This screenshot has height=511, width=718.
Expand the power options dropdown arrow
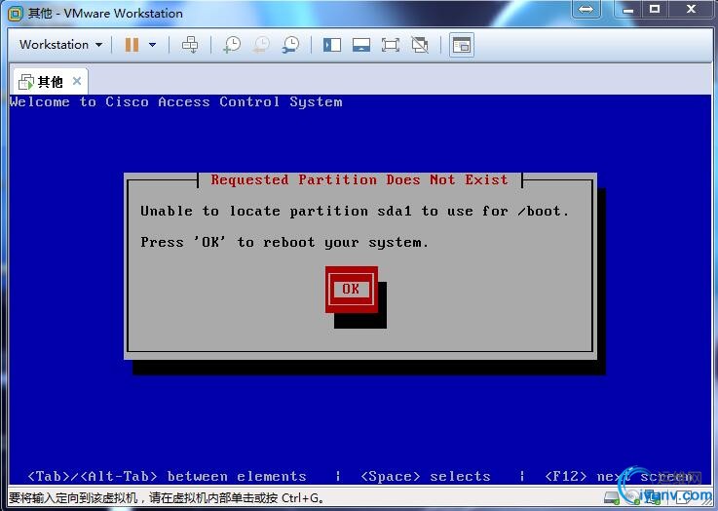coord(153,45)
